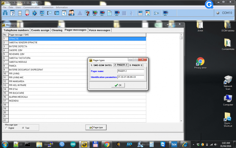This screenshot has height=148, width=236.
Task: Click the telephone keypad toolbar icon
Action: [x=57, y=13]
